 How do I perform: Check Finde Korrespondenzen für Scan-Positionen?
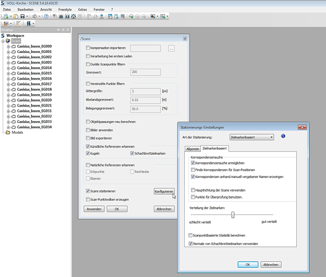(193, 170)
